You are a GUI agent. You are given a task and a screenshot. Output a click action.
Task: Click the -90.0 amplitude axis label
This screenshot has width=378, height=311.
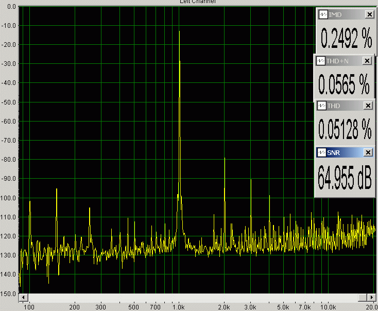tap(9, 179)
